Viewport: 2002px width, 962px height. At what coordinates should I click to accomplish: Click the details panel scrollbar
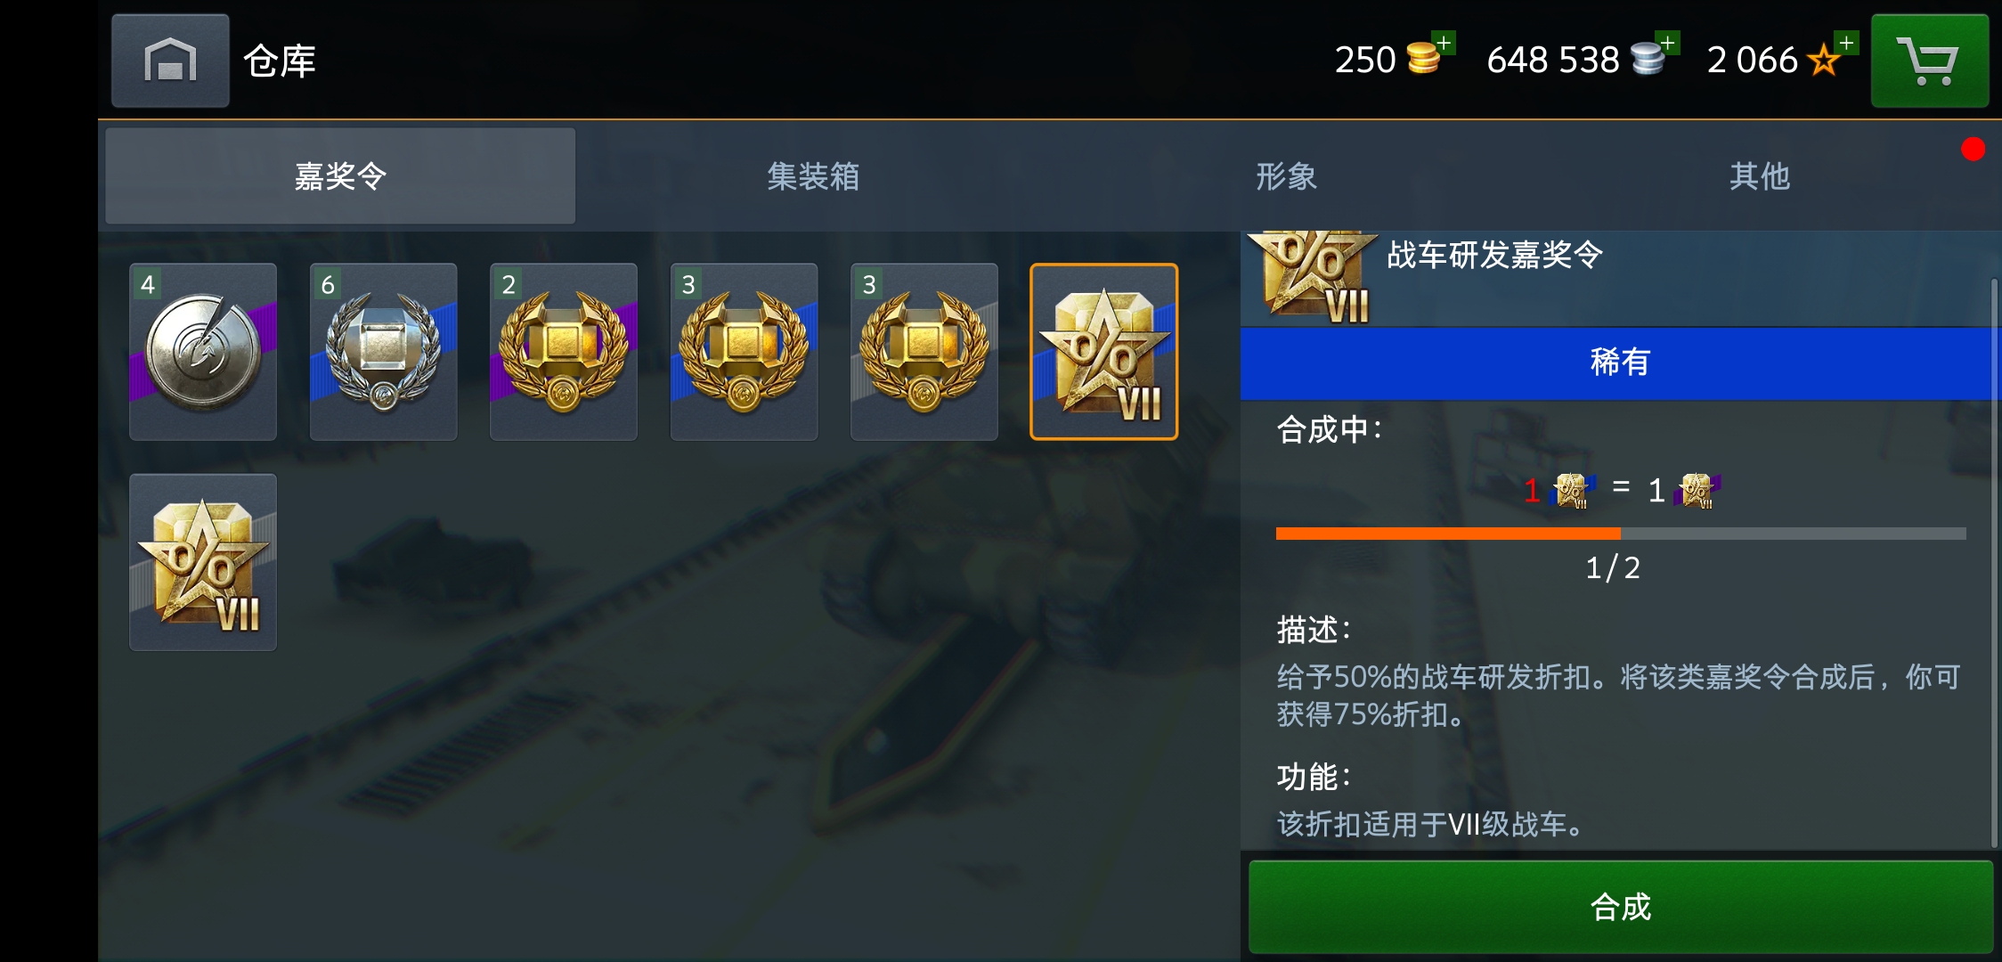(x=1995, y=563)
